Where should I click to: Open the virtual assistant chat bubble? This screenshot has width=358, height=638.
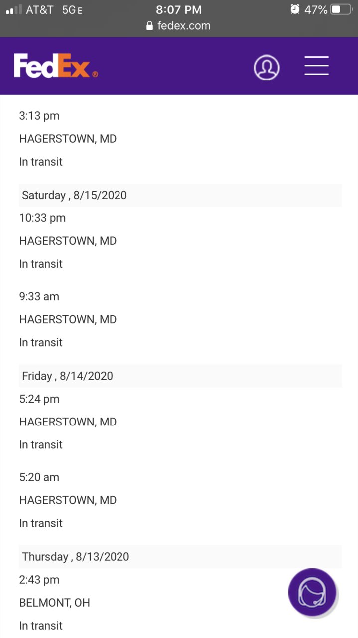point(312,592)
